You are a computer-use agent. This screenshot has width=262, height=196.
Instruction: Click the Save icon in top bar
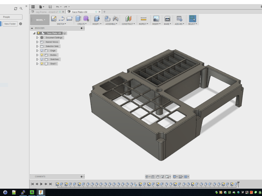50,7
